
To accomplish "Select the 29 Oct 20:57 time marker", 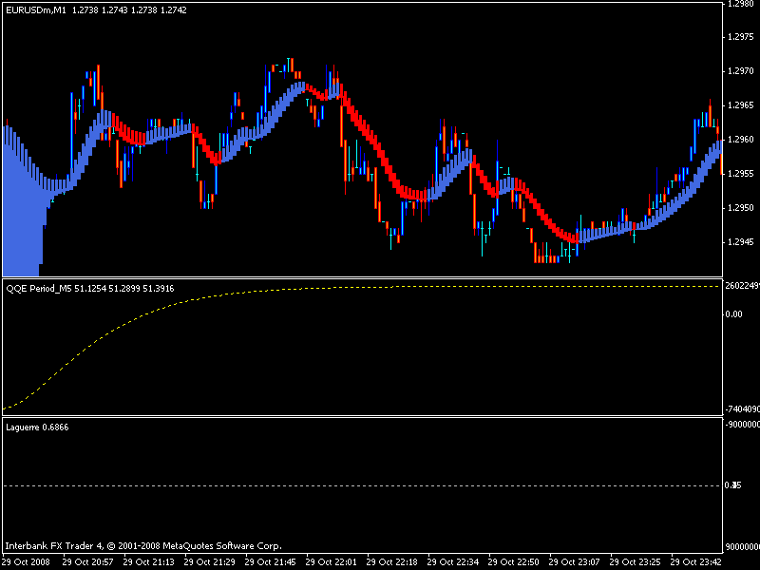I will [x=87, y=562].
